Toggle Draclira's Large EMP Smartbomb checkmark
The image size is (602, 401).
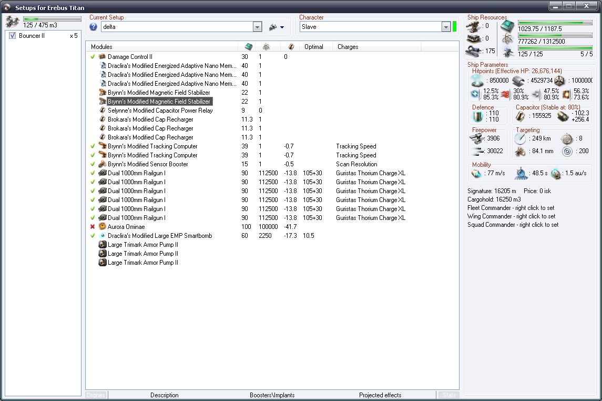[x=93, y=235]
